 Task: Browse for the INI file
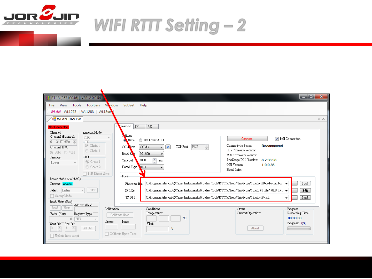coord(294,190)
